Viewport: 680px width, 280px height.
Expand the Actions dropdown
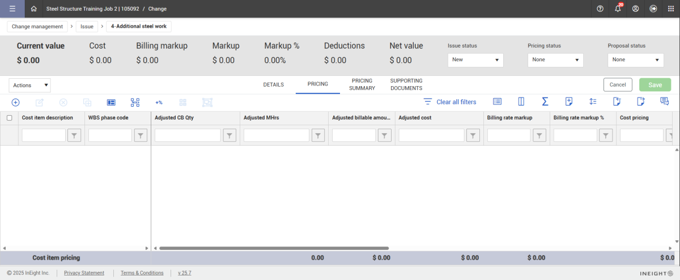point(30,85)
